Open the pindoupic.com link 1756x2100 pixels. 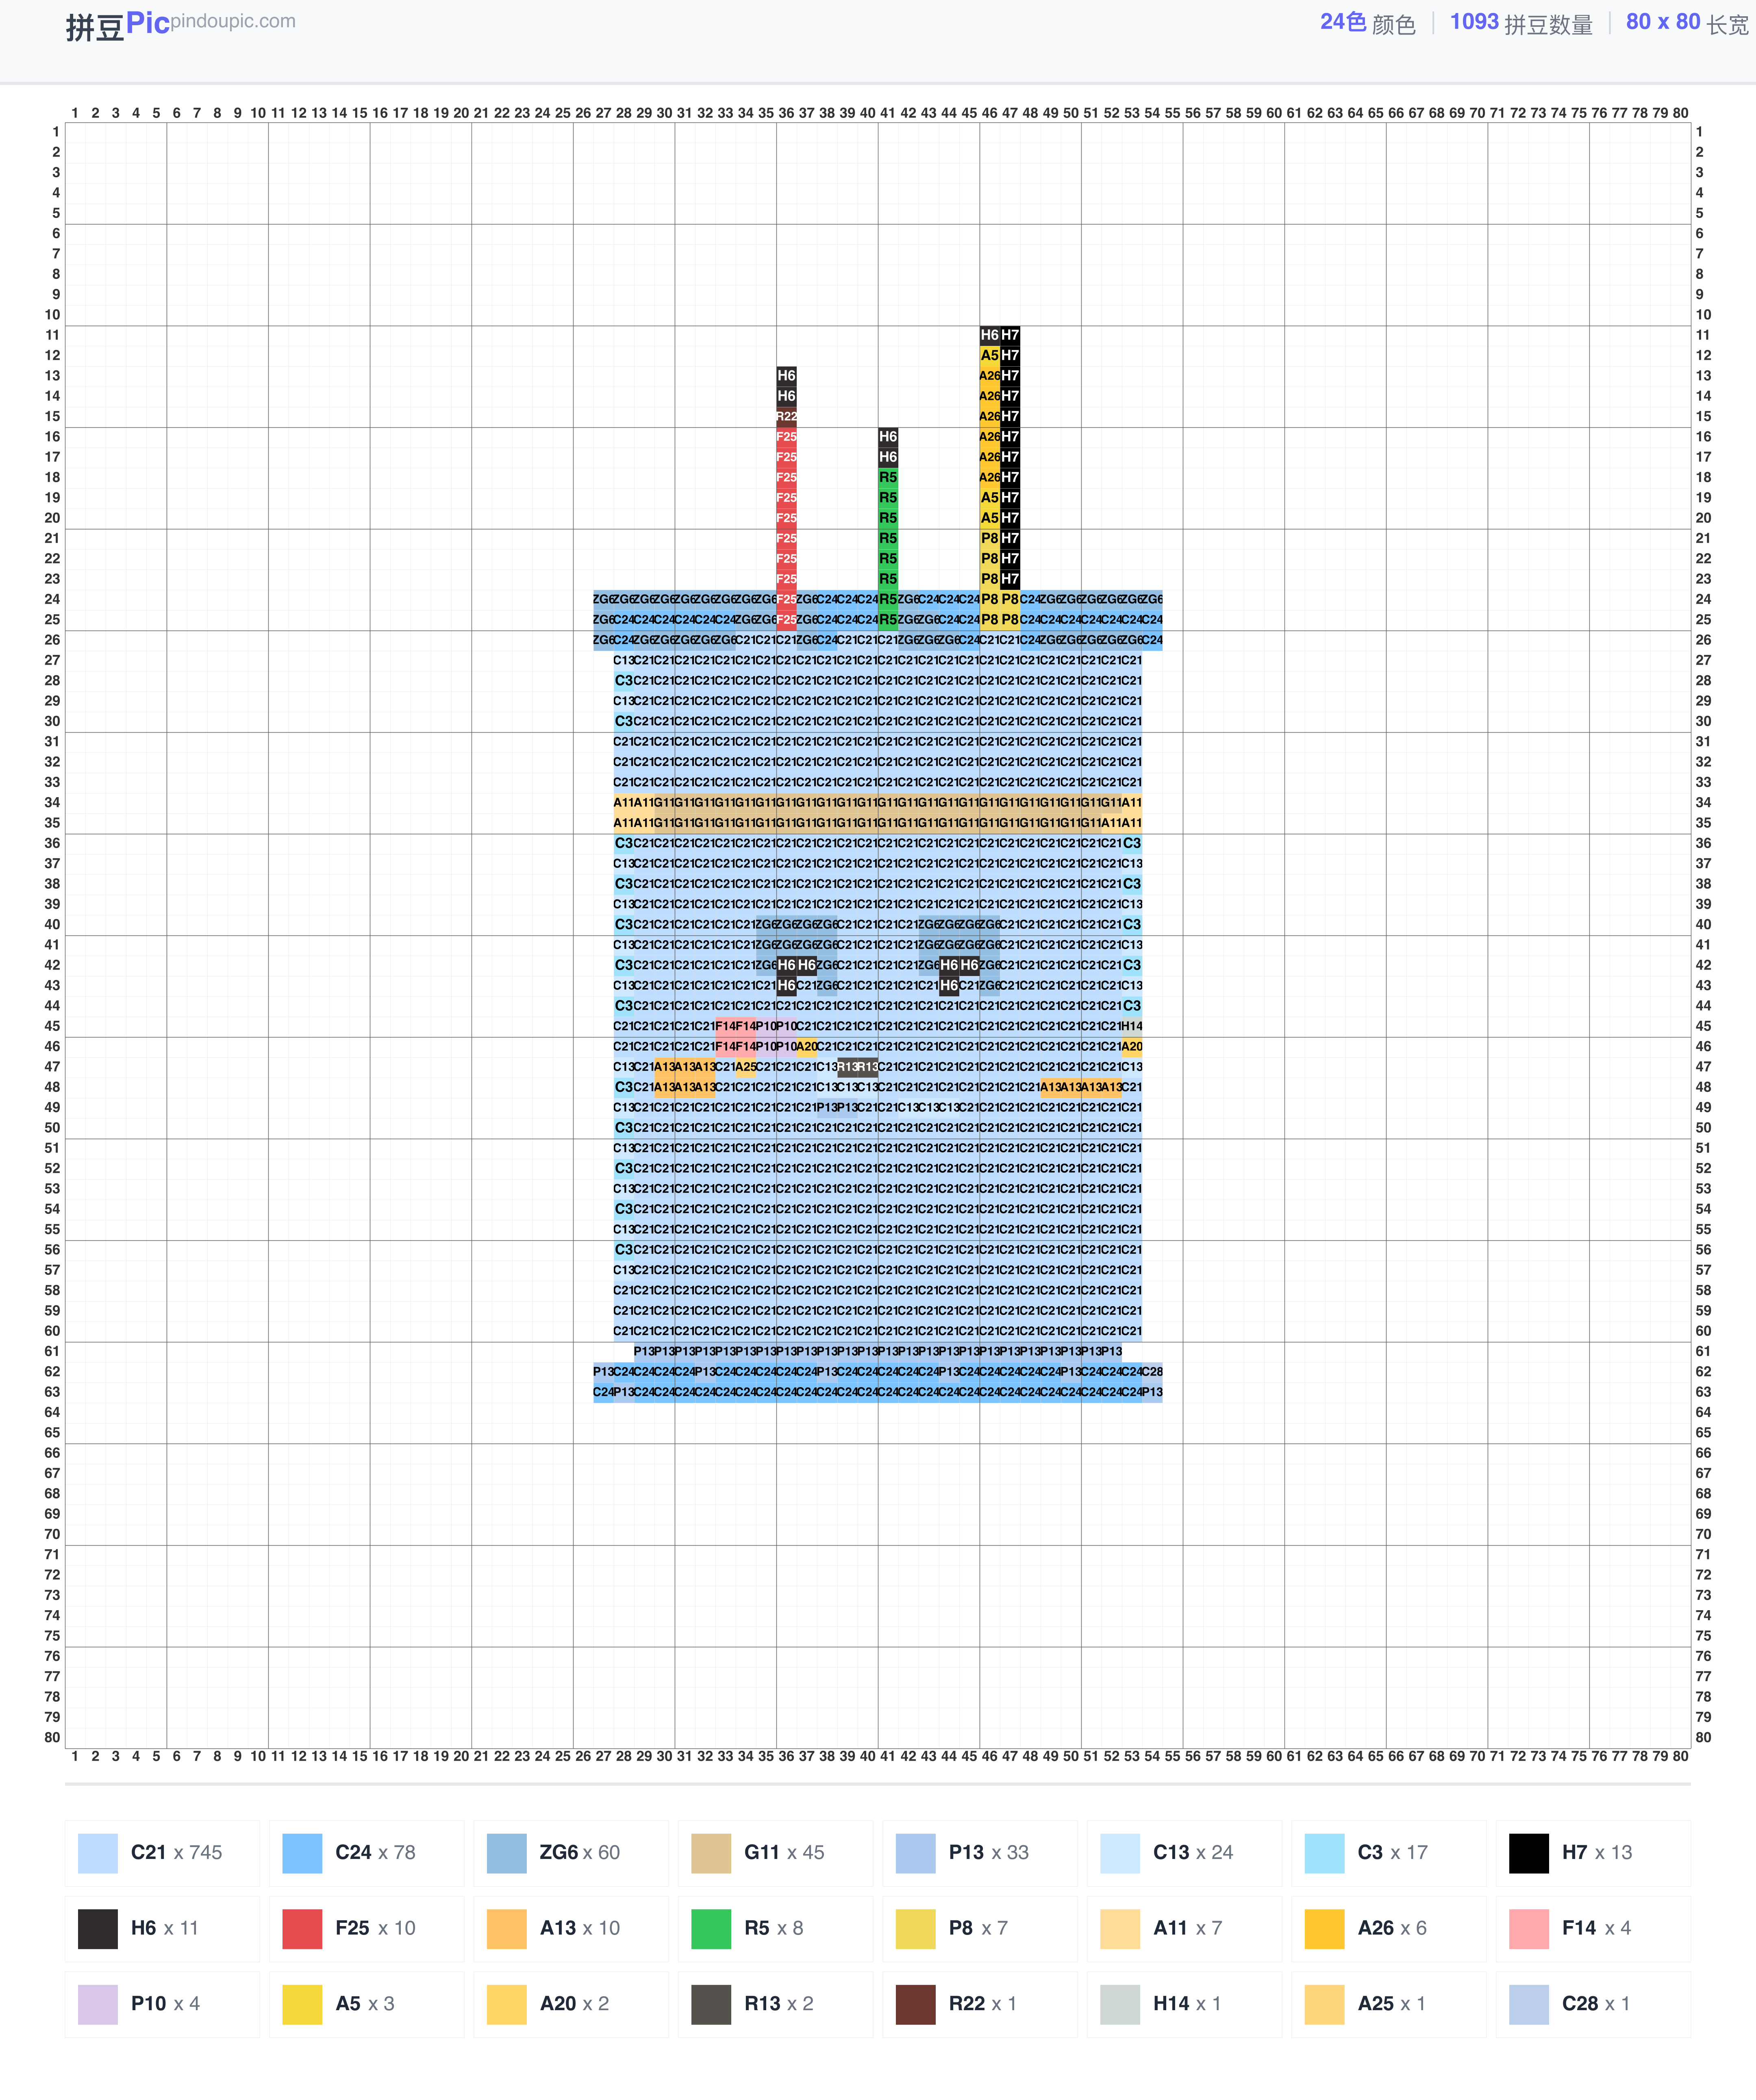[233, 21]
